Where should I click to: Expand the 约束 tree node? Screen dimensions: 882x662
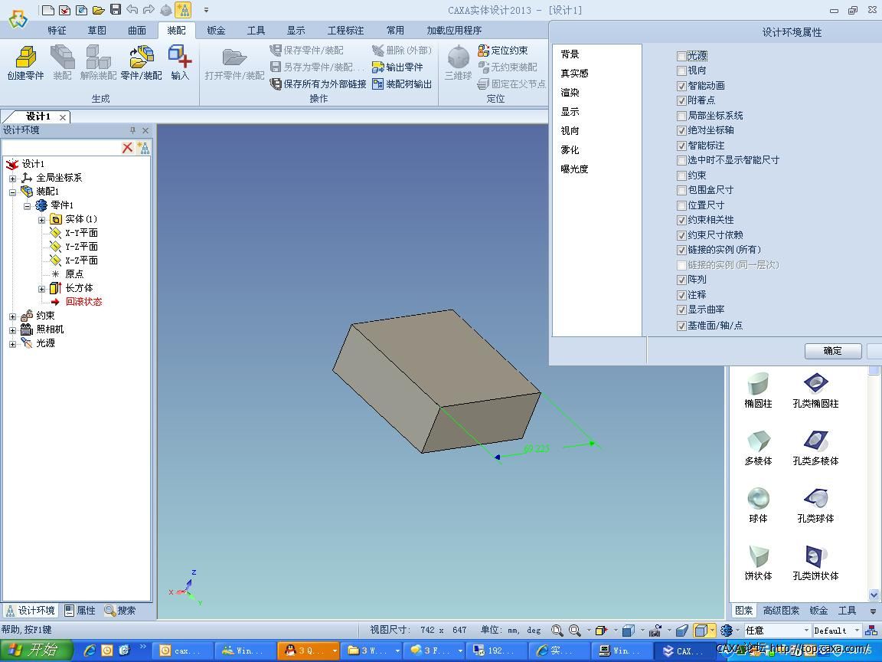(x=12, y=316)
